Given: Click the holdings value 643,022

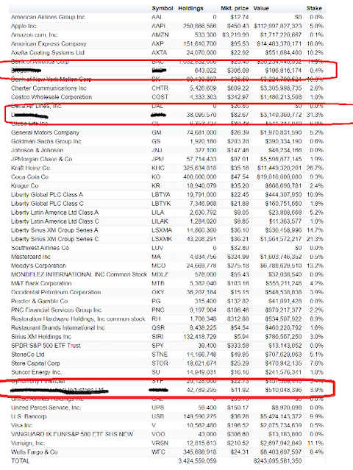Looking at the screenshot, I should pos(205,71).
